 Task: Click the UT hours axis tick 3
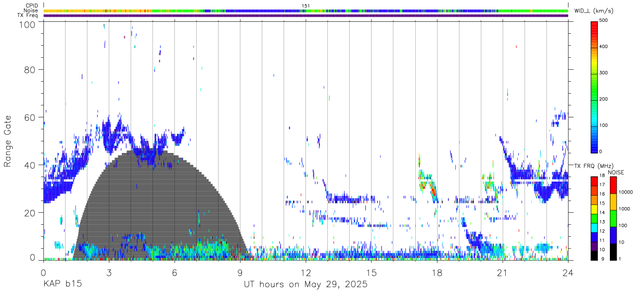coord(109,273)
